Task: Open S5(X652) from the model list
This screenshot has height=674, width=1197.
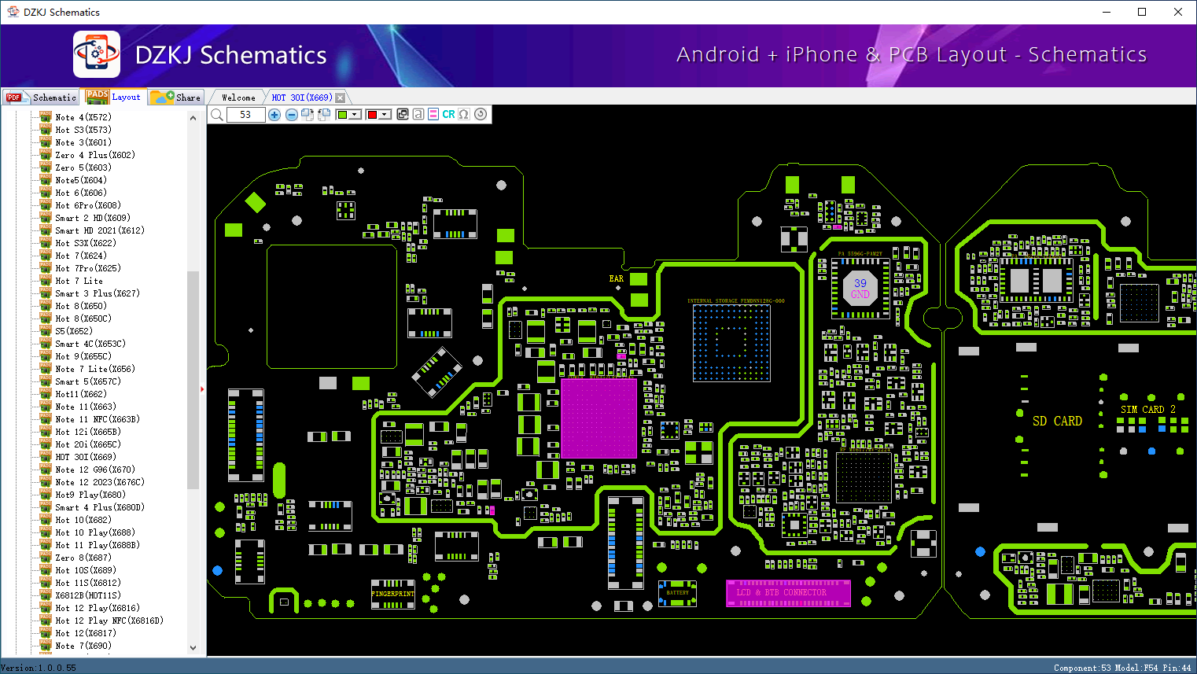Action: pyautogui.click(x=74, y=331)
